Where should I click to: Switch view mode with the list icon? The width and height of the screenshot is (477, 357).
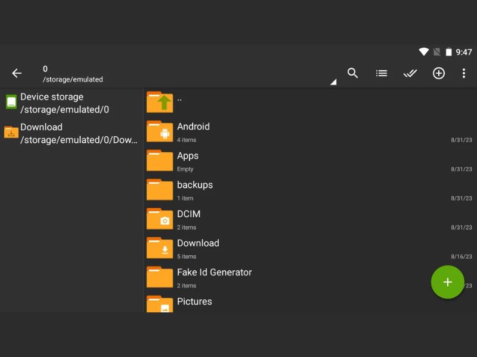(x=381, y=73)
